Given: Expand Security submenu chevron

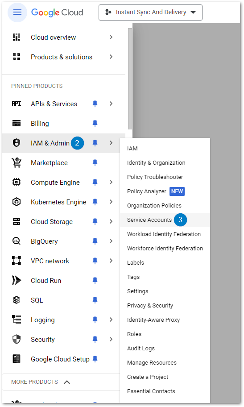Looking at the screenshot, I should 111,339.
